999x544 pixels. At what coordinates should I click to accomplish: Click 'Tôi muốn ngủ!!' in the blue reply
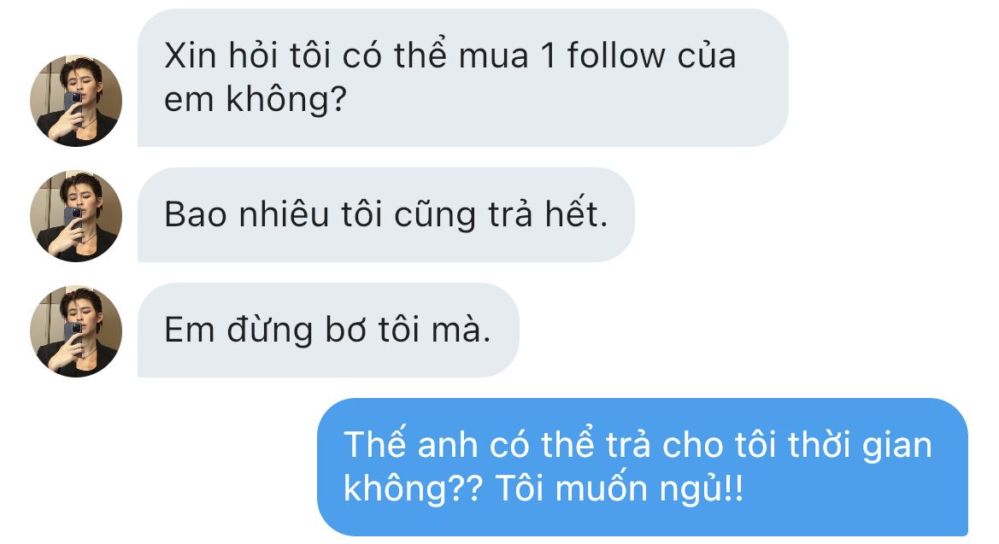620,489
